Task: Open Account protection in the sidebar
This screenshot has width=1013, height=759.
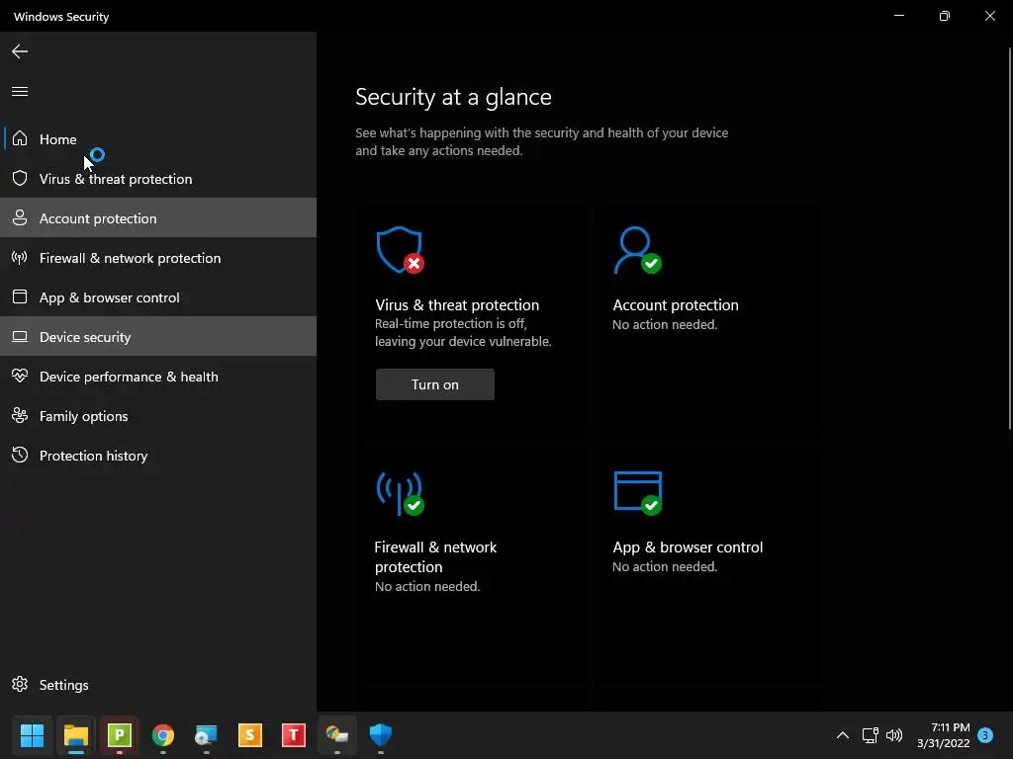Action: (158, 218)
